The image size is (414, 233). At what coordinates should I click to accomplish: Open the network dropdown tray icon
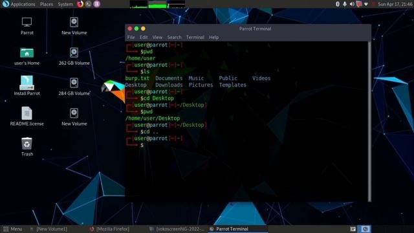366,5
